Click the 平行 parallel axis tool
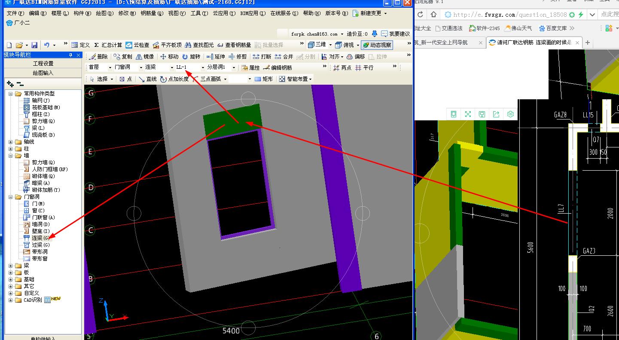Viewport: 619px width, 340px height. point(364,67)
